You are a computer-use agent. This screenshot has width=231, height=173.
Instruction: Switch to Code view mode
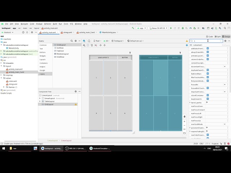[x=209, y=36]
